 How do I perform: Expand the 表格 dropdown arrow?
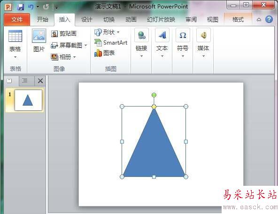tap(15, 57)
